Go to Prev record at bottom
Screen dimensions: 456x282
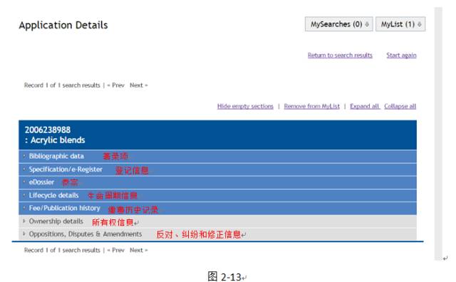pos(115,250)
